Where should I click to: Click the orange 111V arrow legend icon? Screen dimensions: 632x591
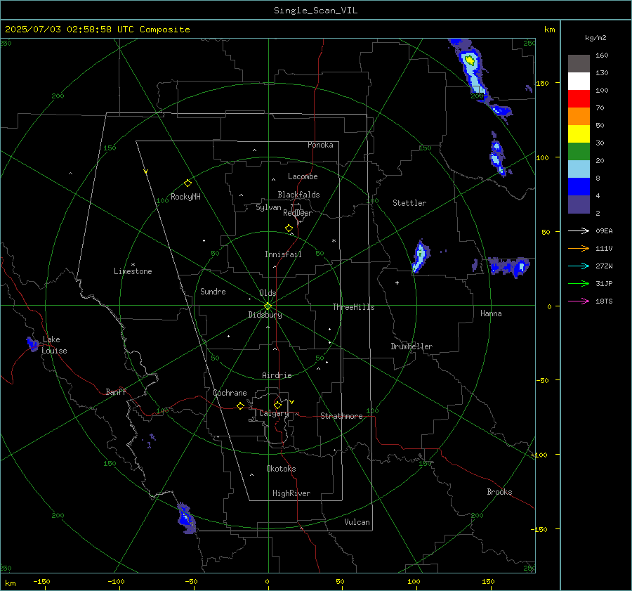point(579,249)
